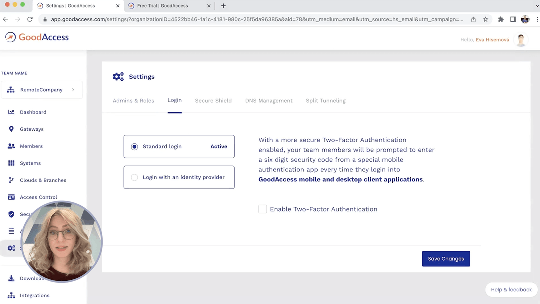Select Standard login option
The width and height of the screenshot is (540, 304).
pyautogui.click(x=134, y=146)
